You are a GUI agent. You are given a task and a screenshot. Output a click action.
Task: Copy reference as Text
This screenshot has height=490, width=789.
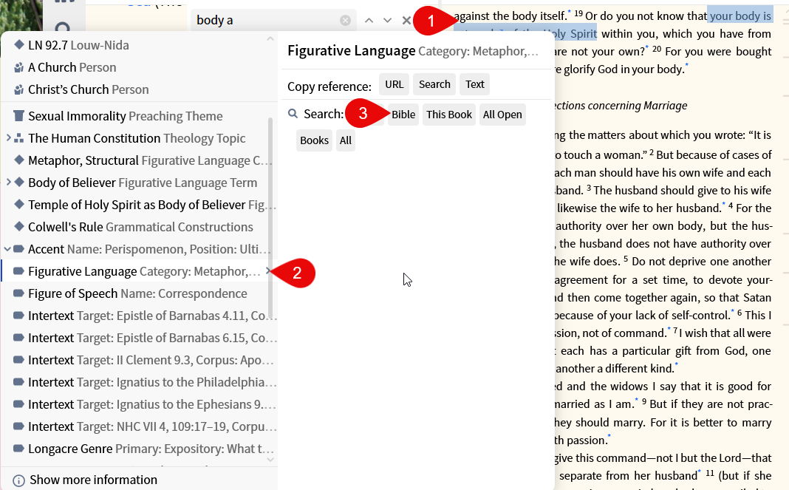(474, 84)
